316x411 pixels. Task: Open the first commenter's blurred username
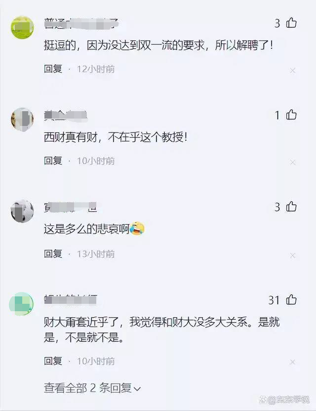(x=81, y=24)
